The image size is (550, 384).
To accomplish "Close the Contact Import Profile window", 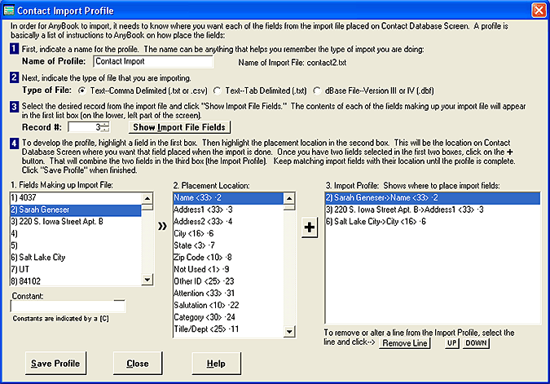I will tap(538, 10).
